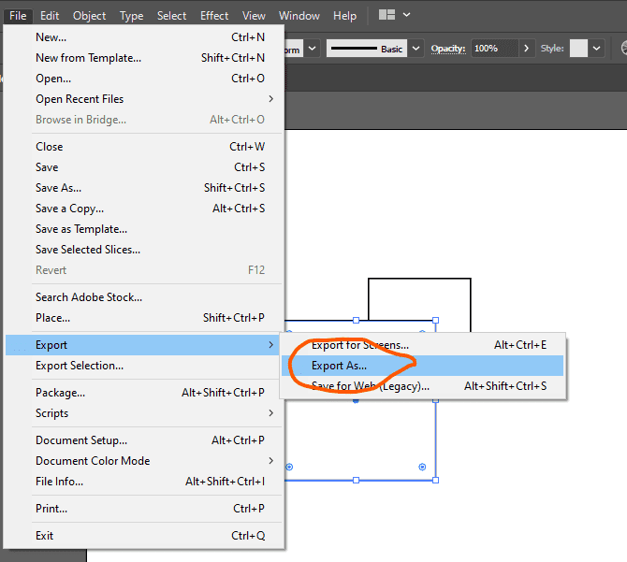Screen dimensions: 627x562
Task: Click the arrange documents workspace icon
Action: click(x=386, y=15)
